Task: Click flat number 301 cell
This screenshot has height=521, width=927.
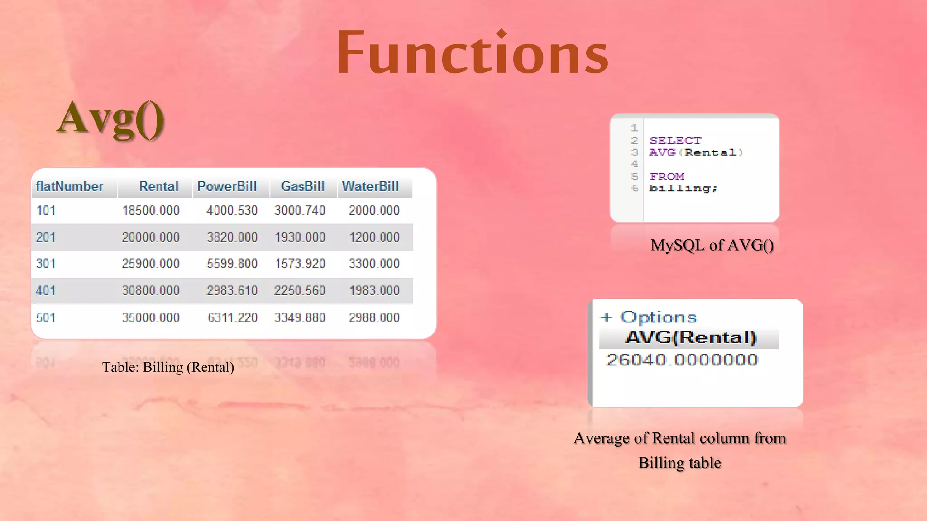Action: (46, 264)
